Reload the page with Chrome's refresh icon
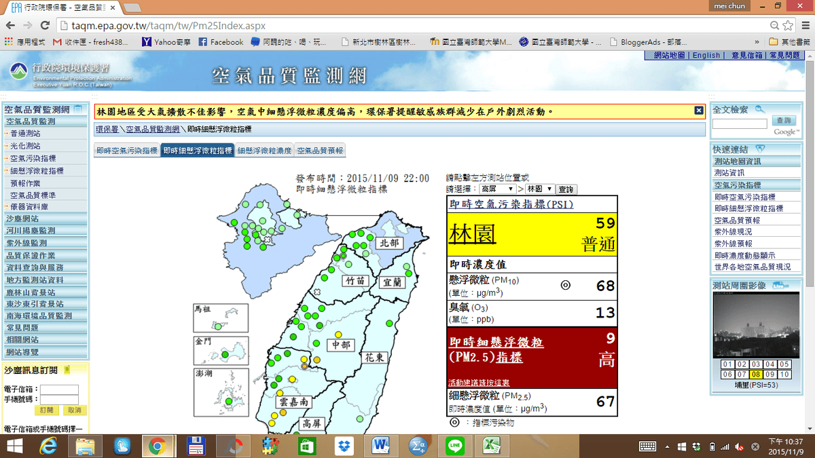Image resolution: width=815 pixels, height=458 pixels. (x=46, y=26)
